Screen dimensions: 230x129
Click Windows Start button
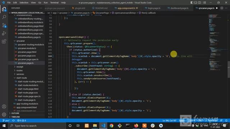[x=4, y=126]
